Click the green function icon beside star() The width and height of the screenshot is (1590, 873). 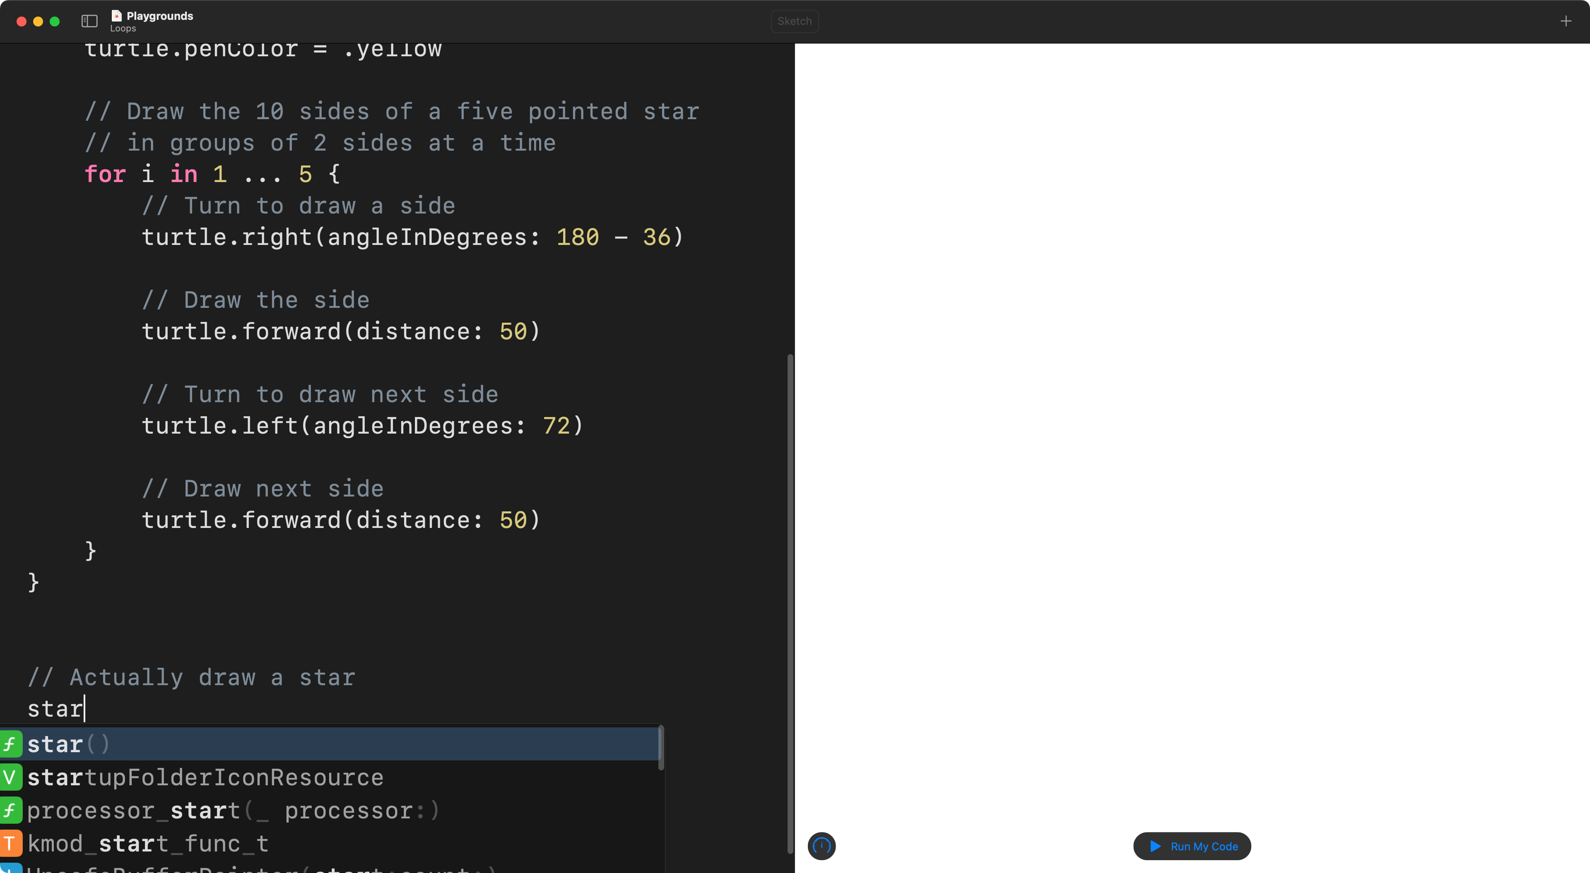(x=10, y=744)
